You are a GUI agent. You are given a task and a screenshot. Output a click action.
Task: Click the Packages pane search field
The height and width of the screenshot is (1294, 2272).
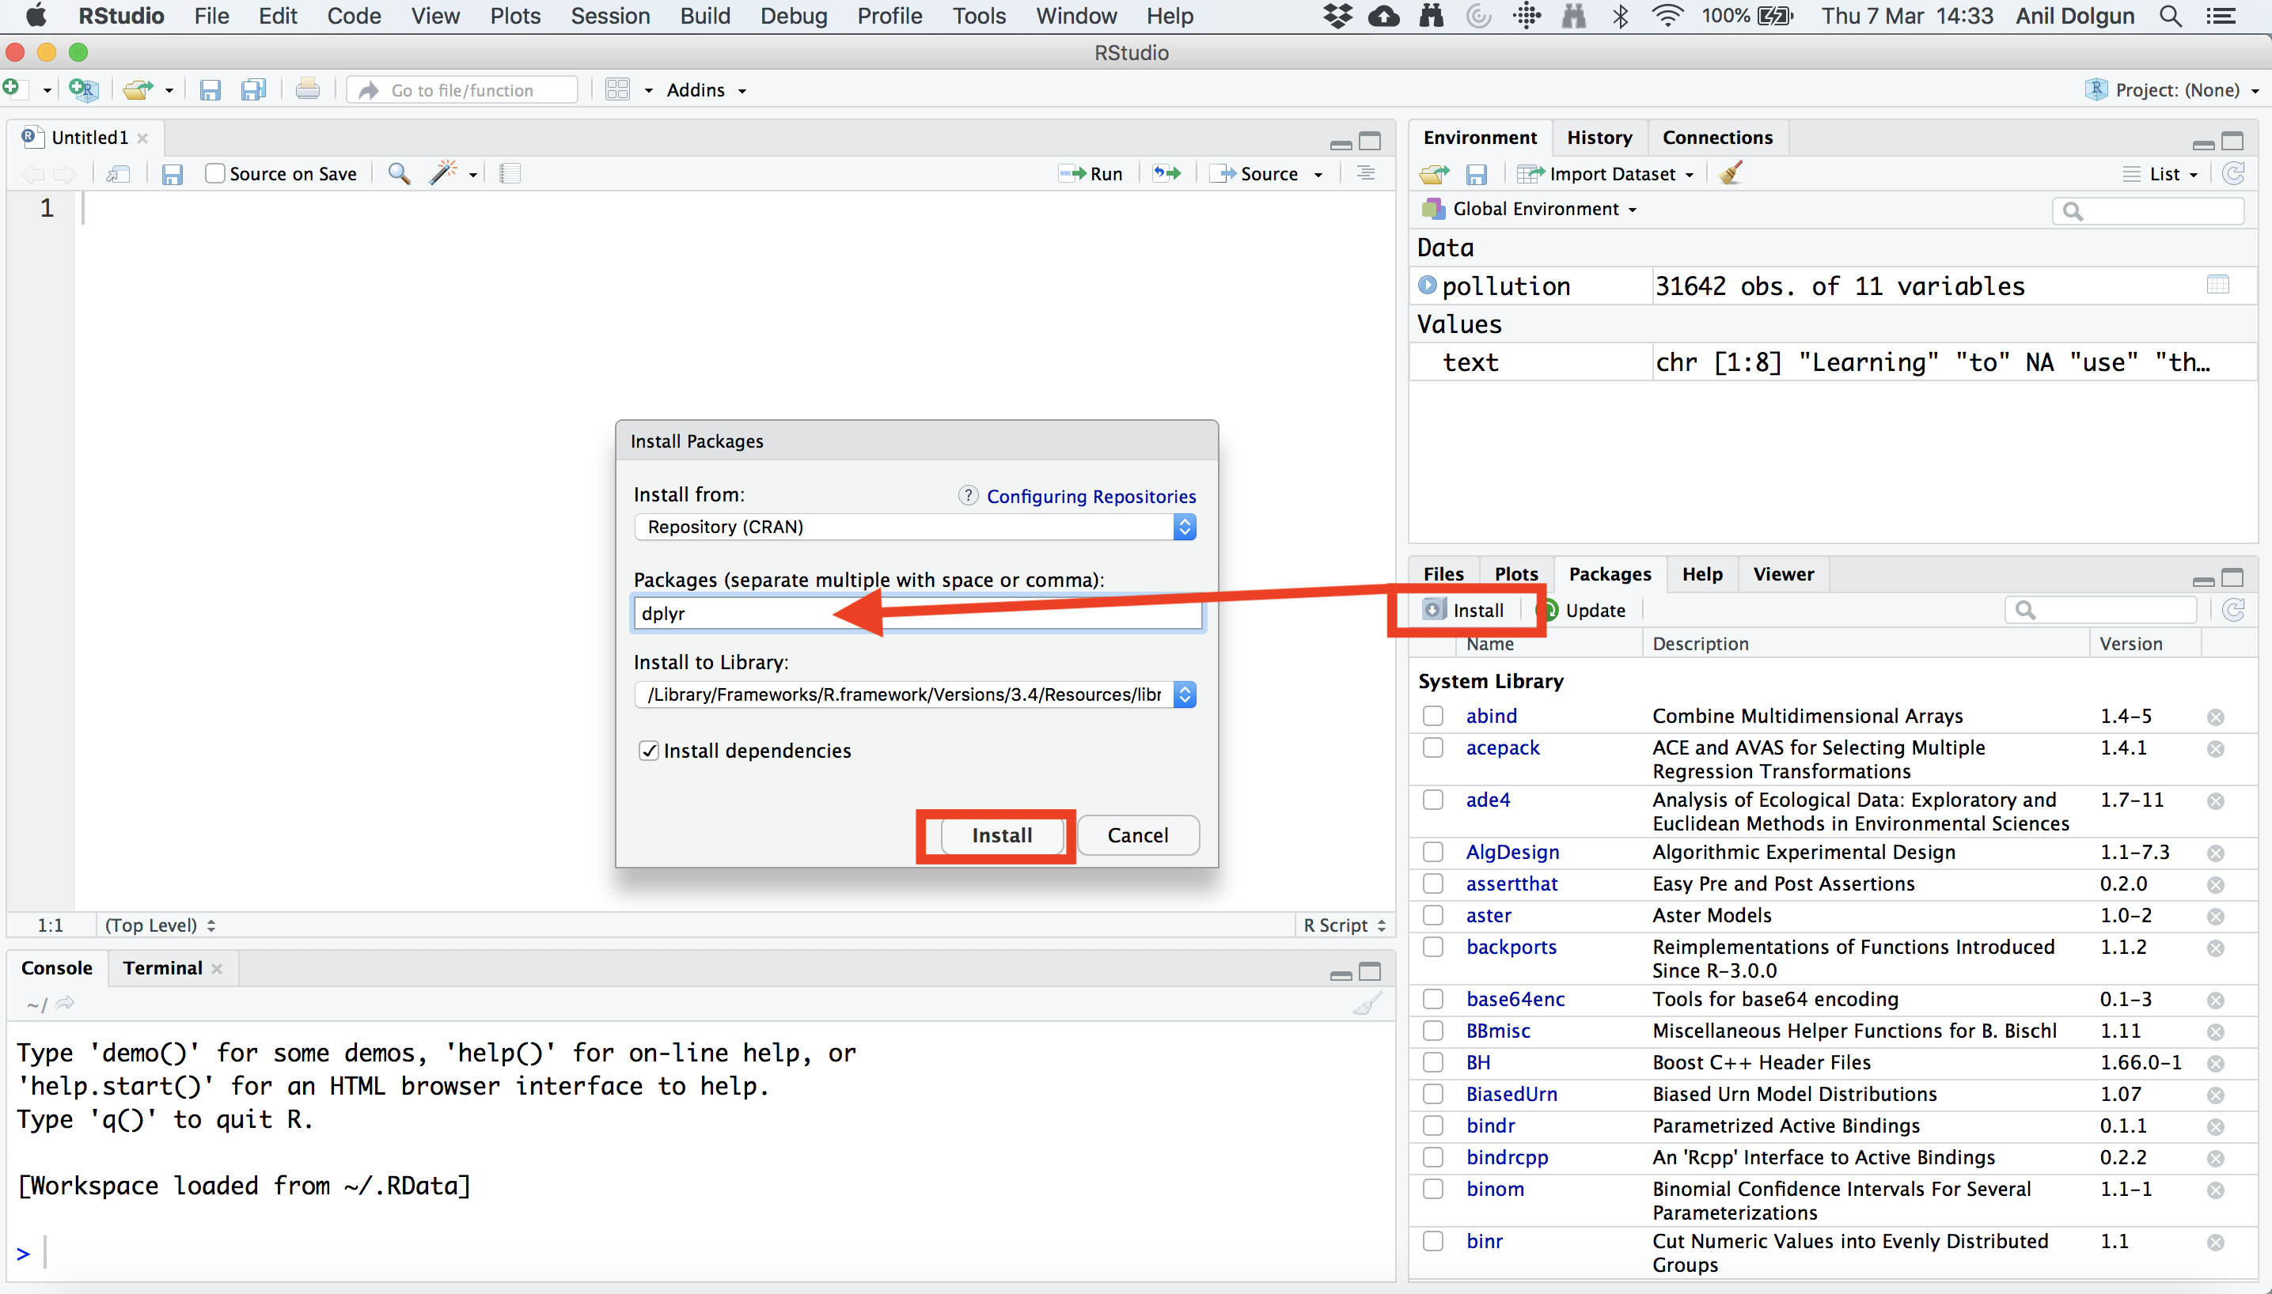tap(2102, 610)
